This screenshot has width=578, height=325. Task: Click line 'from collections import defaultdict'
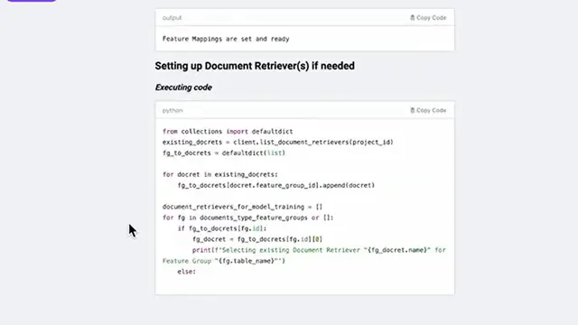[x=228, y=132]
